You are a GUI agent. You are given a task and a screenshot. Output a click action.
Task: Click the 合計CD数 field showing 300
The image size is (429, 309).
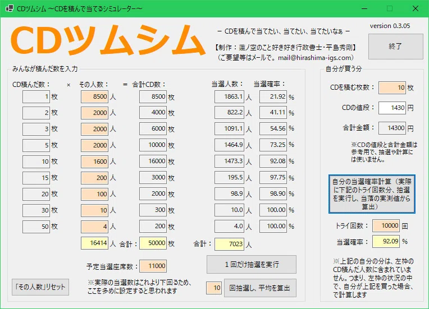(x=153, y=210)
